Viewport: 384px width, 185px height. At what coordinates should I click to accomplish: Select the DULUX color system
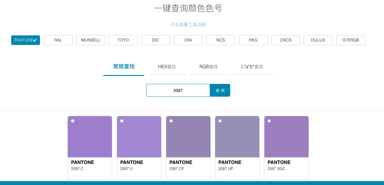click(x=318, y=40)
